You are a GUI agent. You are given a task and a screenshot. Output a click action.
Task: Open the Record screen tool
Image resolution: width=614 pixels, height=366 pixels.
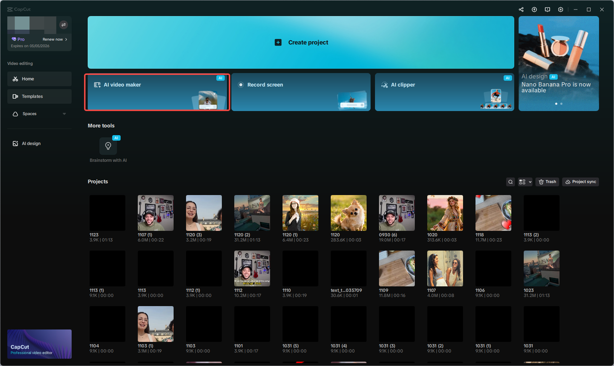click(301, 92)
